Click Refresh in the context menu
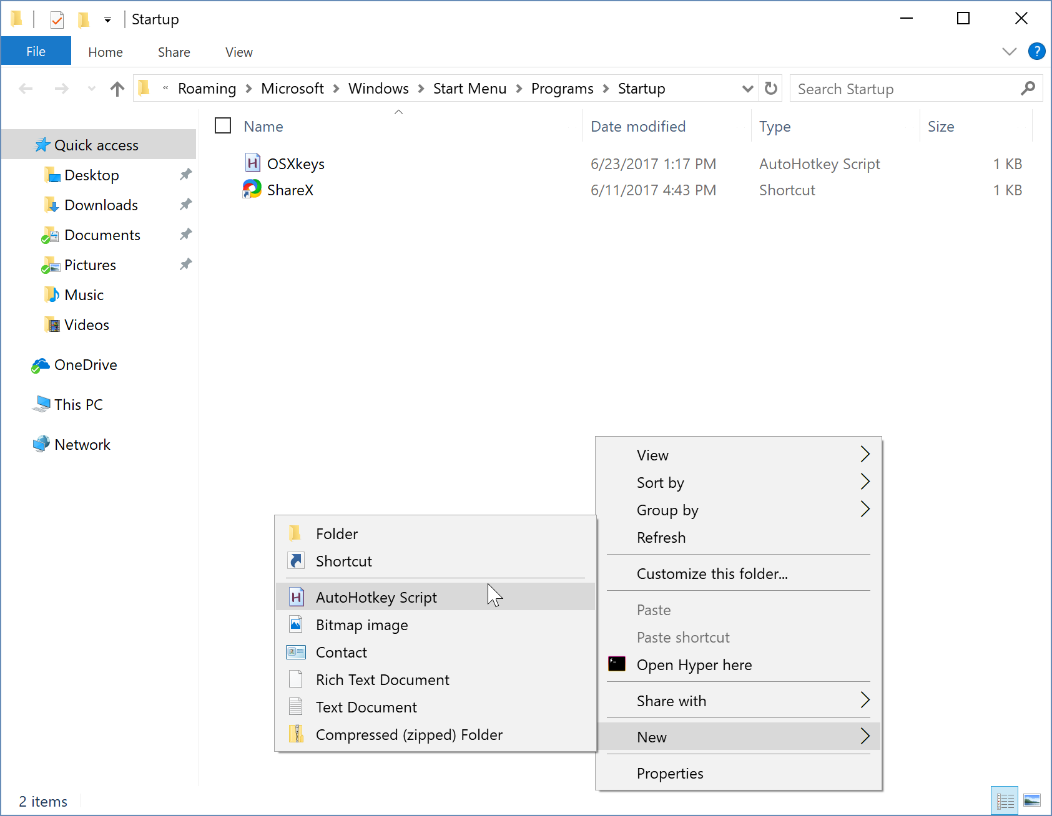Screen dimensions: 1052x816 click(739, 537)
